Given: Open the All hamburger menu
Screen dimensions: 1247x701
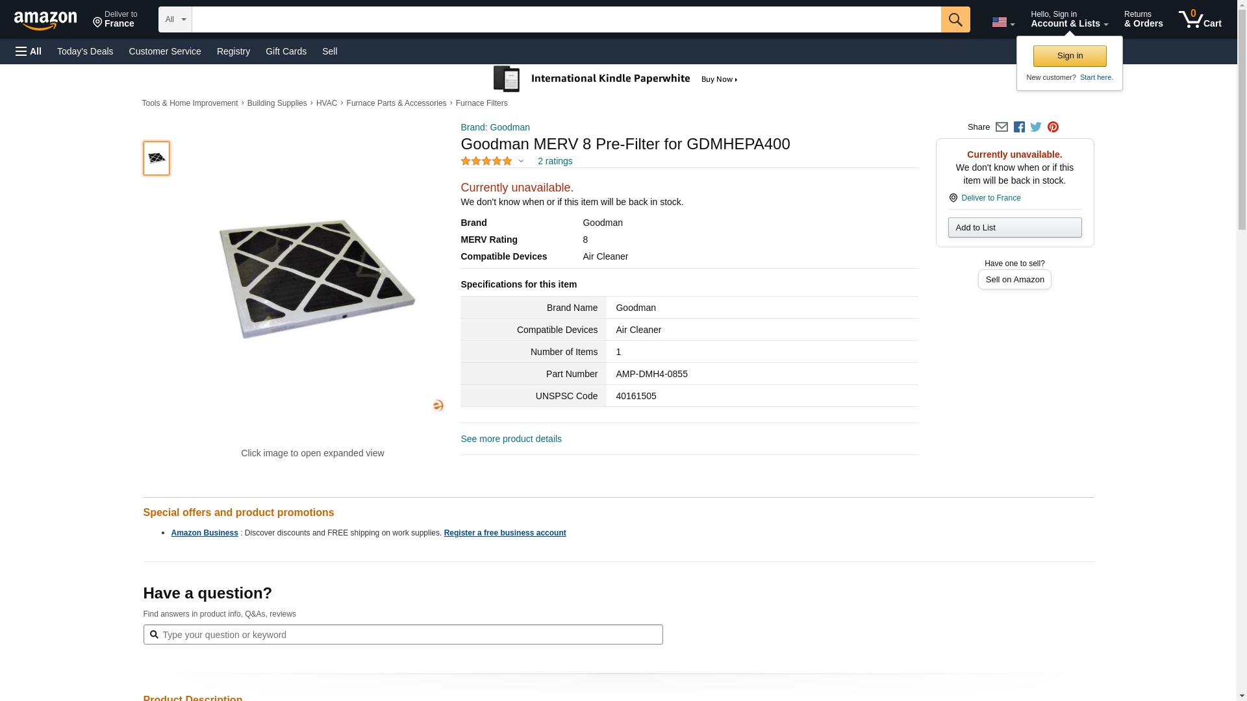Looking at the screenshot, I should pos(29,51).
